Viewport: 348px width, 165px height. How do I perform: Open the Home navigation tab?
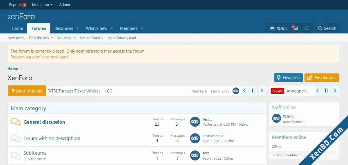click(17, 28)
